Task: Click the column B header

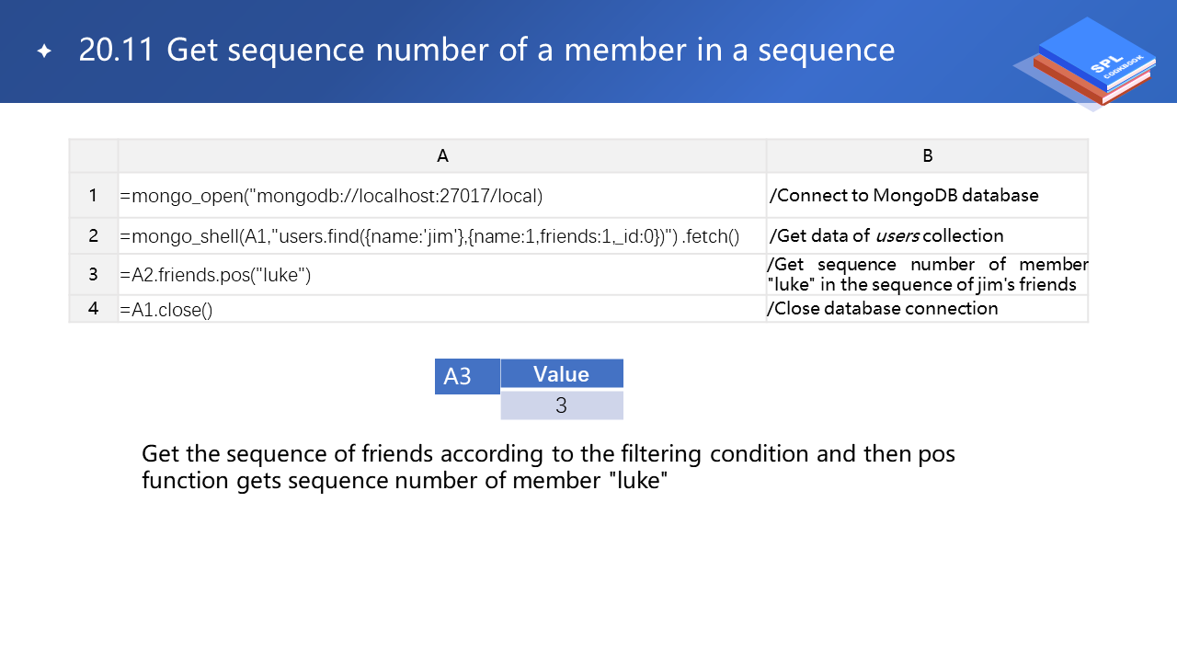Action: pyautogui.click(x=927, y=156)
